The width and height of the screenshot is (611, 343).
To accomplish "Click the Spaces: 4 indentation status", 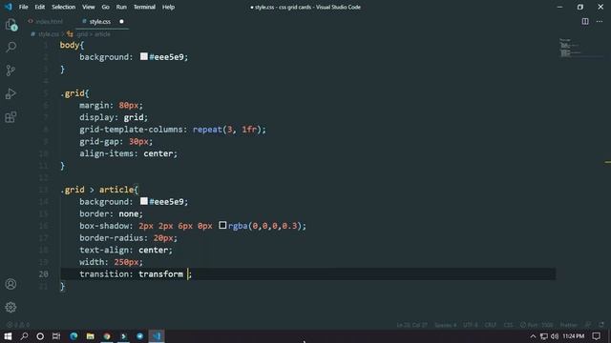I will [x=446, y=325].
